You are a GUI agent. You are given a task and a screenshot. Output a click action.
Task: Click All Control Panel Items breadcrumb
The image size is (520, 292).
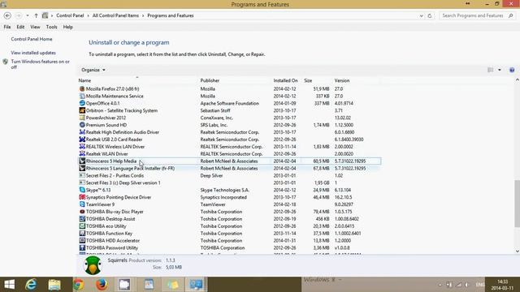click(115, 15)
